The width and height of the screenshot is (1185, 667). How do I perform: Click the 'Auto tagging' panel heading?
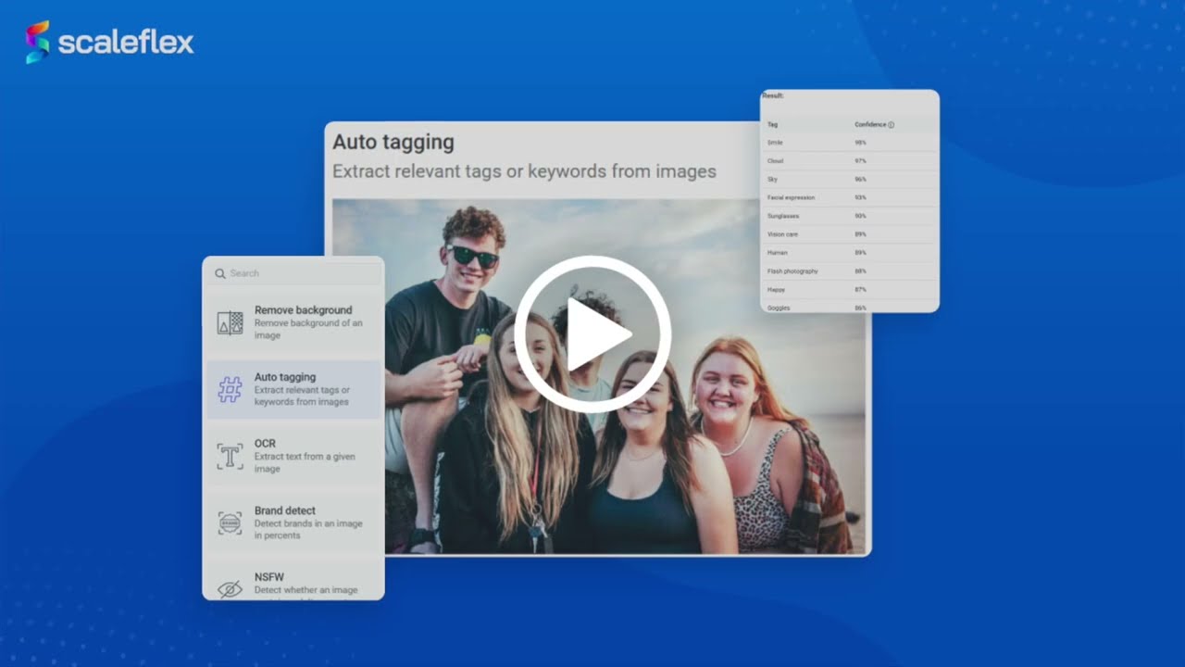point(393,142)
